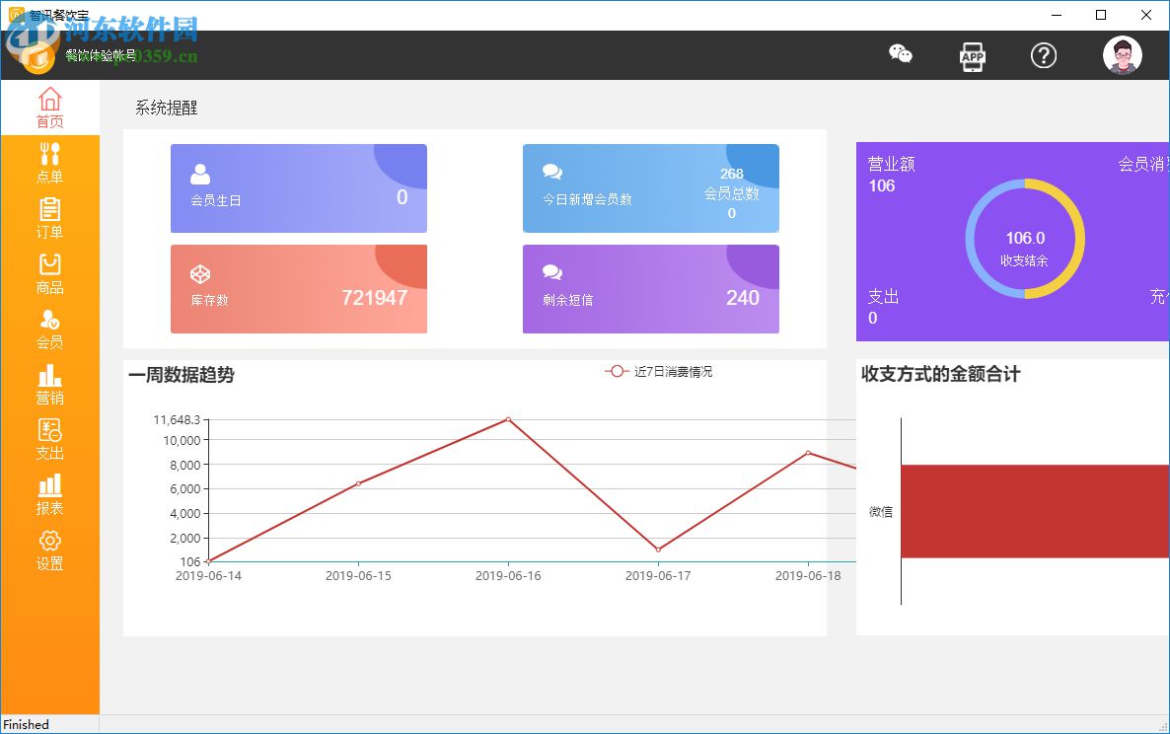1170x734 pixels.
Task: Open the 支出 expenses section
Action: click(x=50, y=439)
